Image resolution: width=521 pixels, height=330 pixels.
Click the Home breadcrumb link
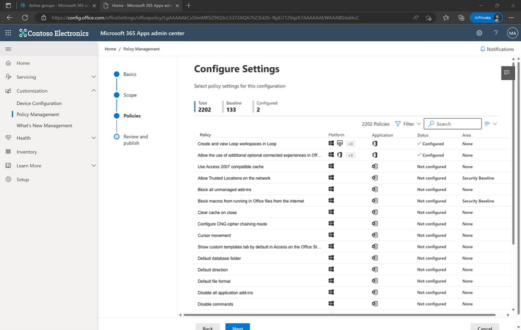pos(111,49)
